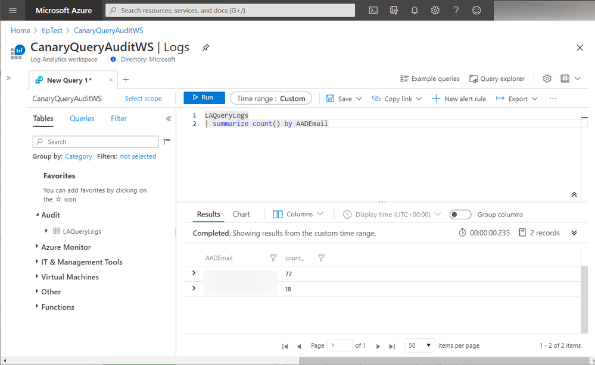Switch to the Results tab
Viewport: 595px width, 365px height.
pos(208,215)
